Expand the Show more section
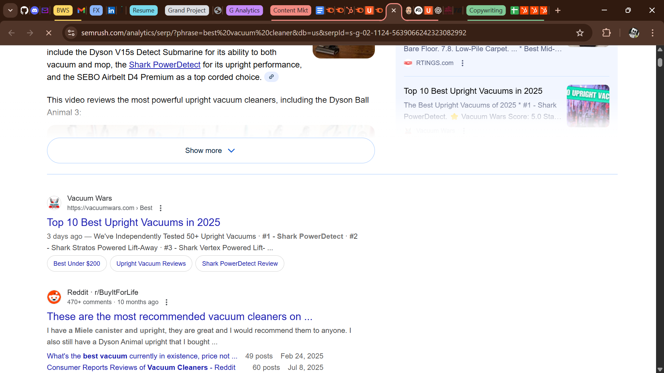664x373 pixels. tap(210, 151)
